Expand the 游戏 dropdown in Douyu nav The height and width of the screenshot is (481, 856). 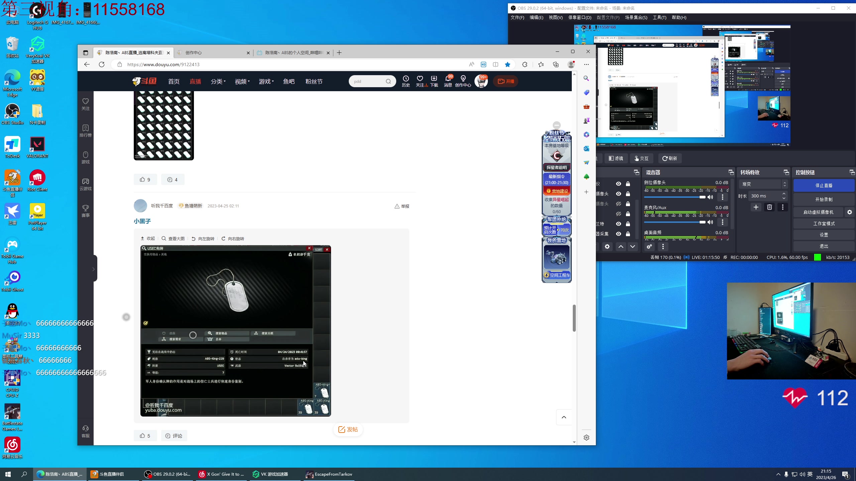[x=266, y=82]
